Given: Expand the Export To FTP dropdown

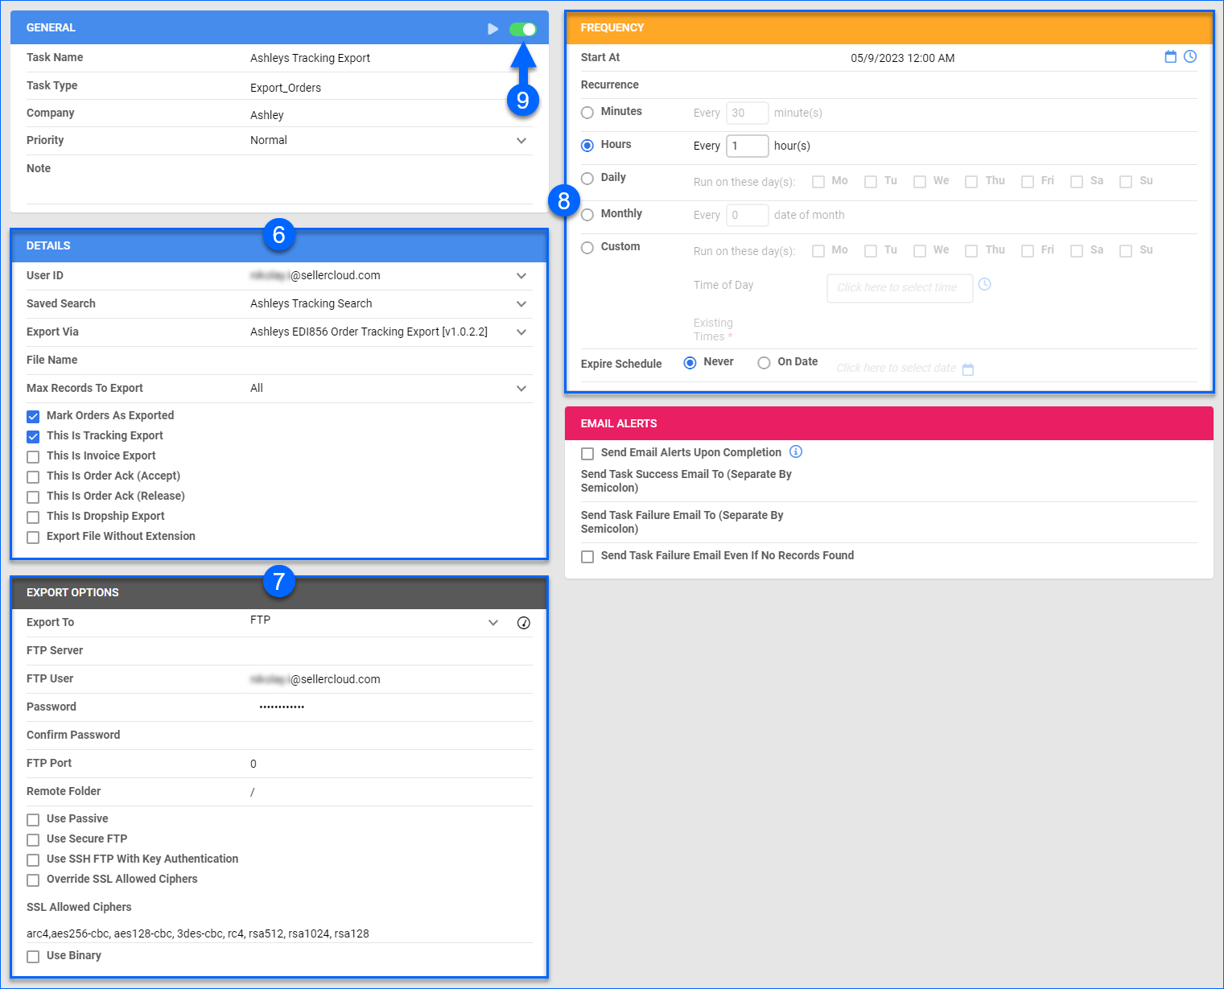Looking at the screenshot, I should coord(493,623).
